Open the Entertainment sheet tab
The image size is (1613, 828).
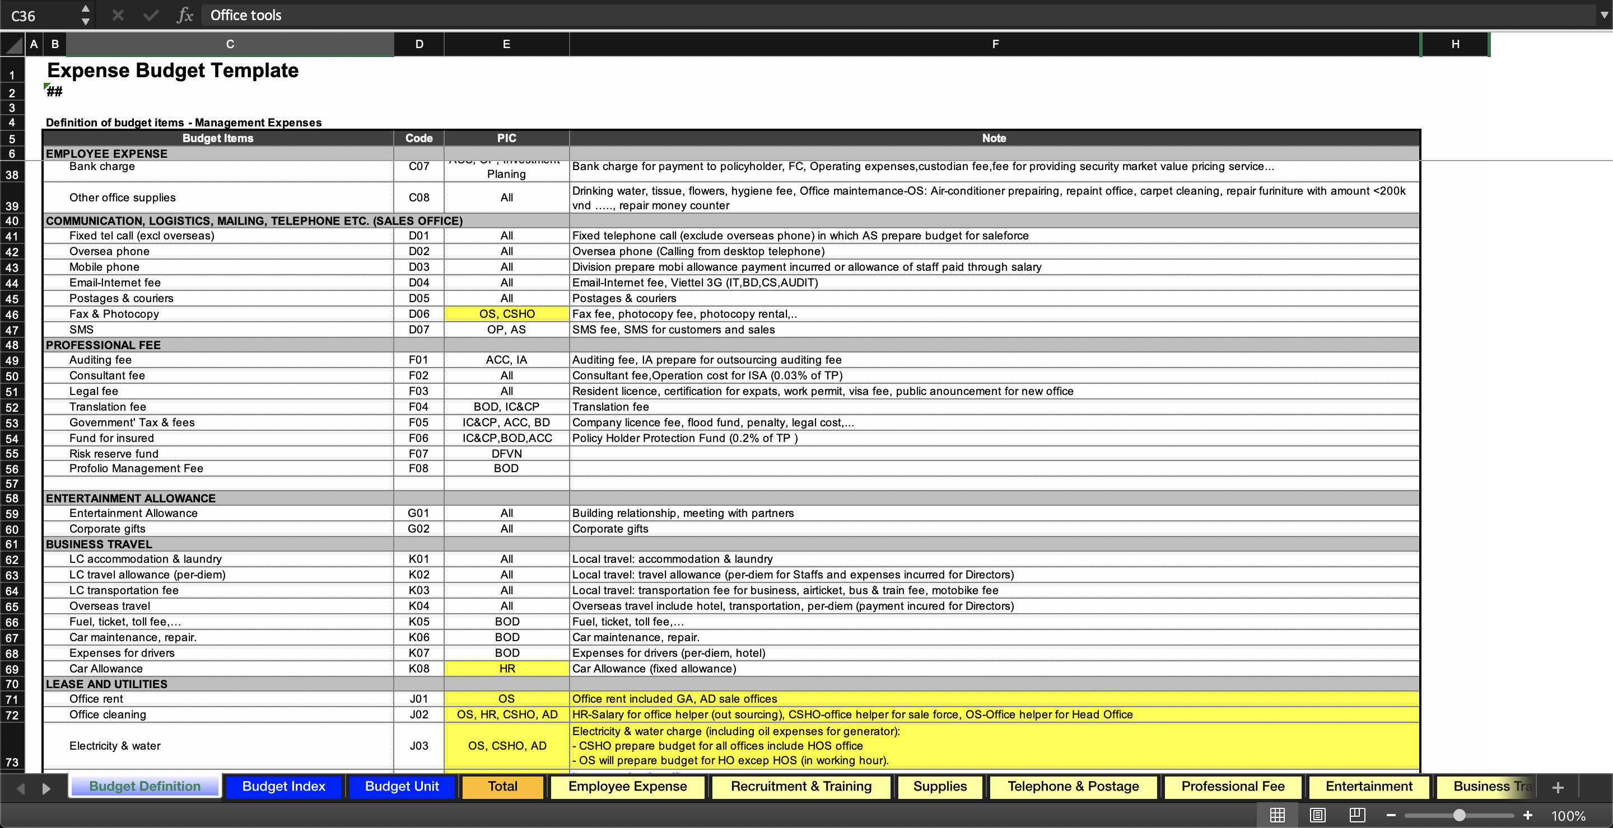coord(1369,787)
